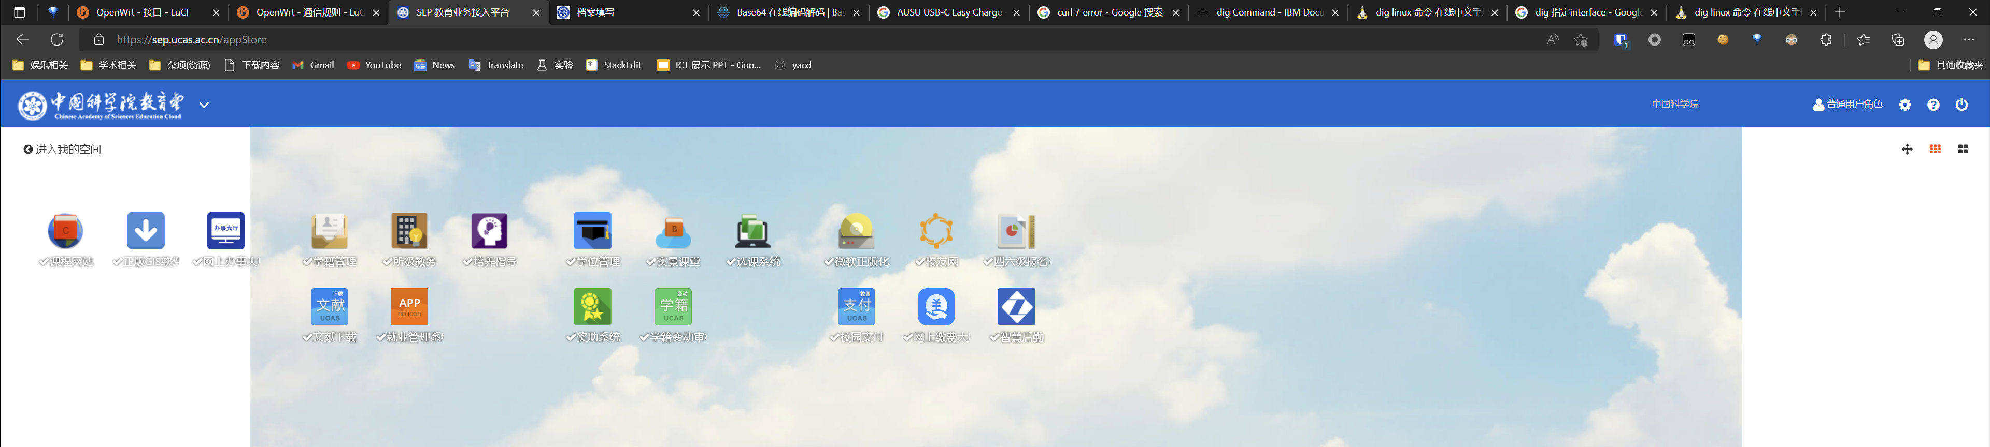Expand the 杂项(资源) bookmarks folder
1990x447 pixels.
[180, 66]
